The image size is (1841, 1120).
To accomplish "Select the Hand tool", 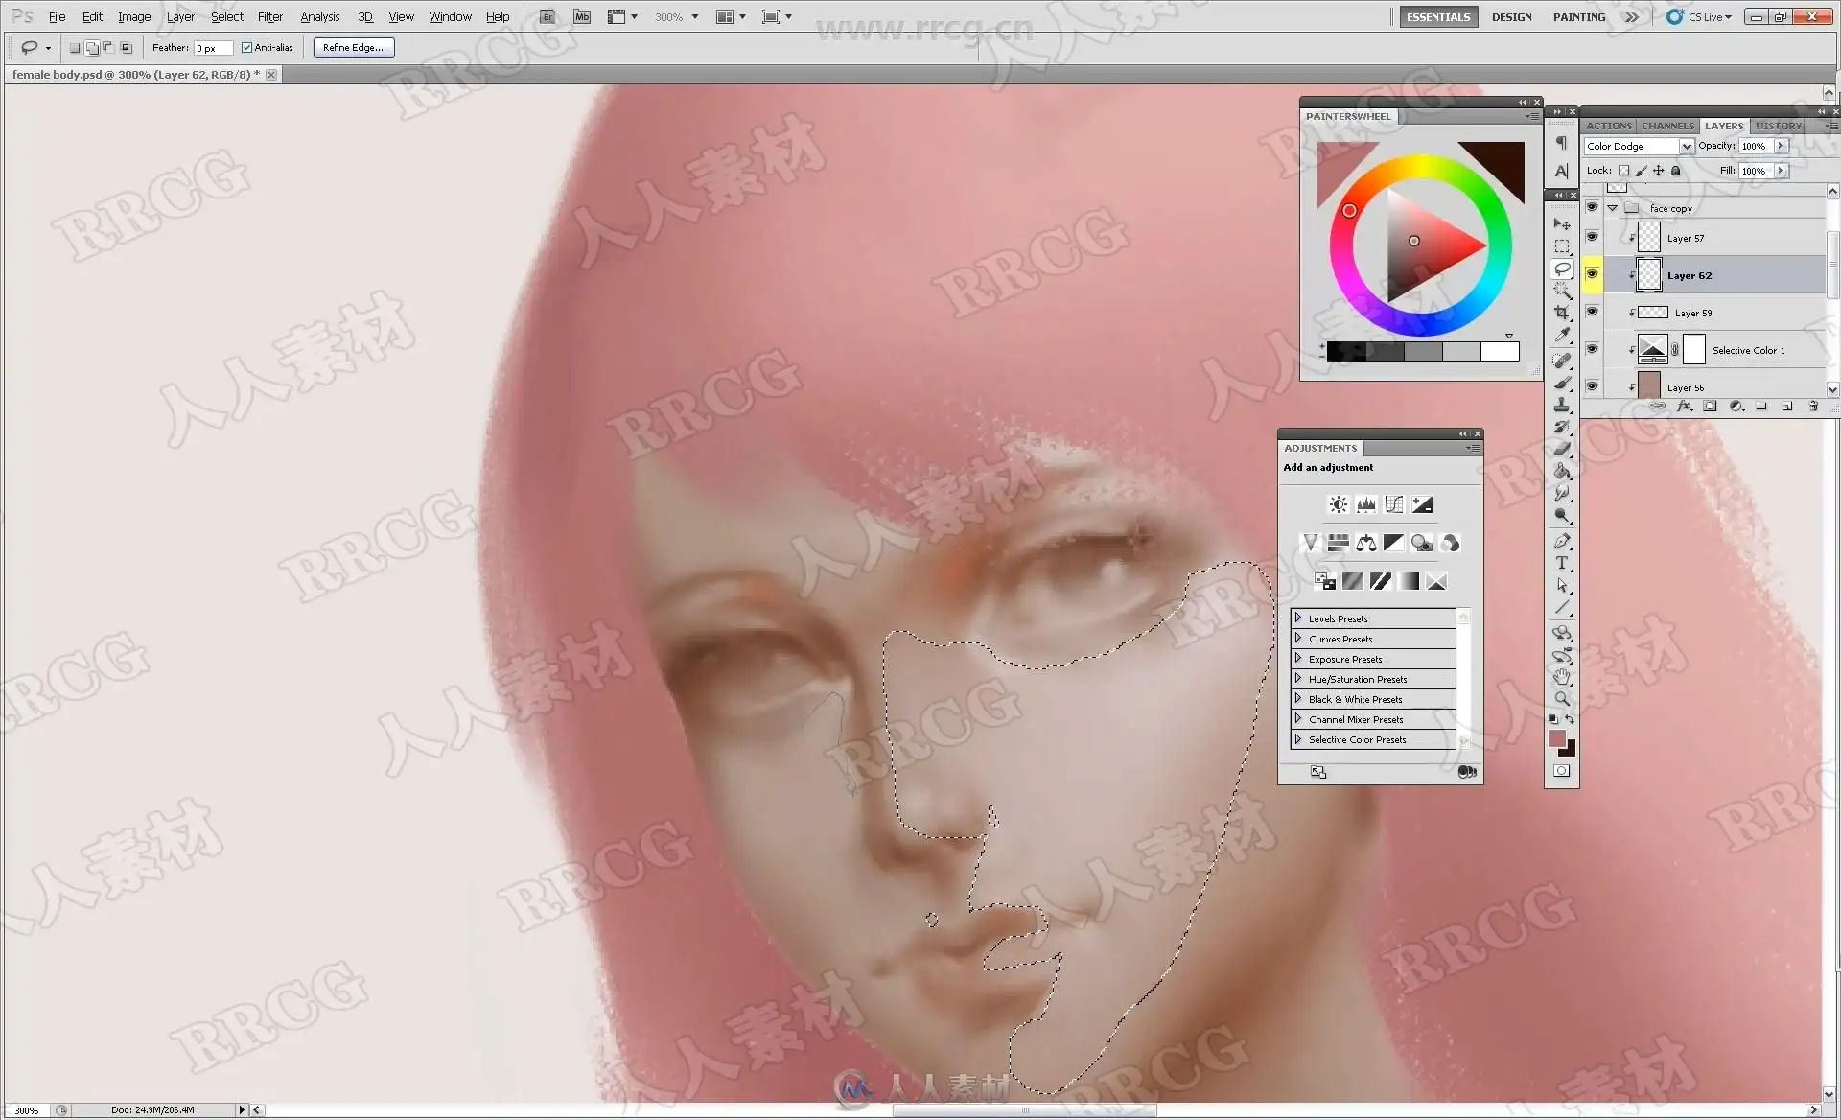I will [x=1562, y=677].
